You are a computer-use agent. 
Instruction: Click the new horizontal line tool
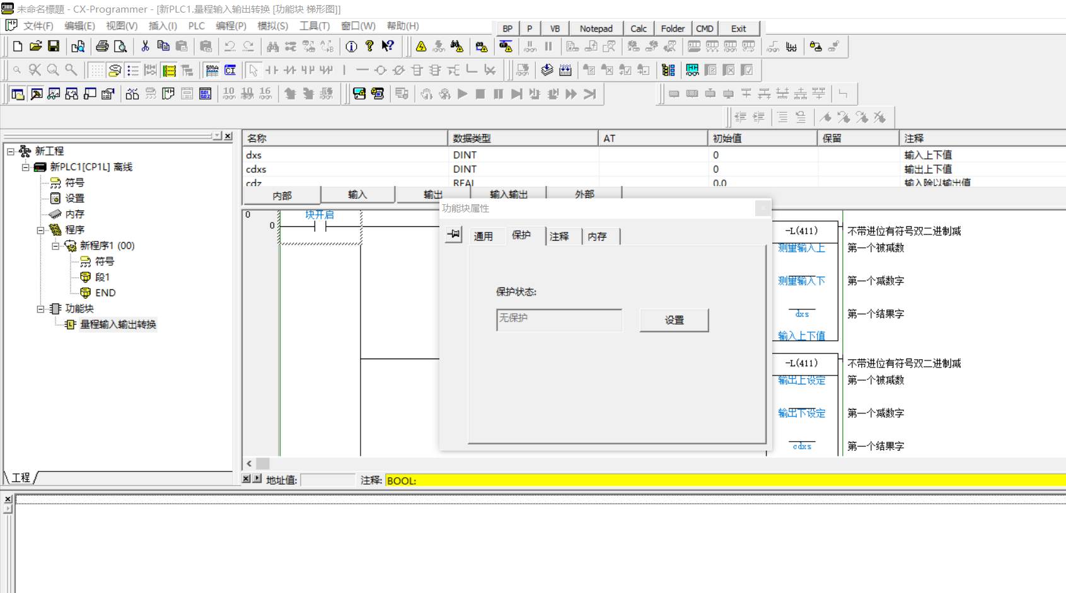(x=362, y=70)
